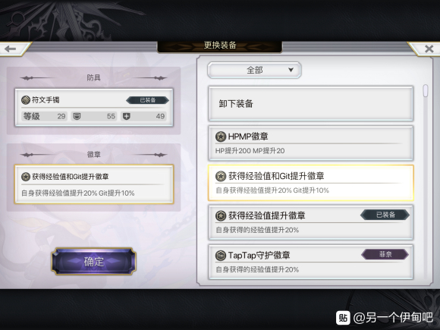The image size is (440, 330).
Task: Open the 全部 filter dropdown
Action: (x=254, y=70)
